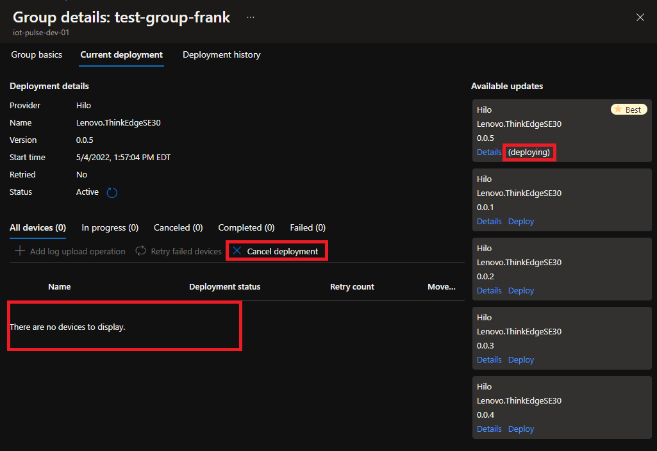Switch to the Deployment history tab
The width and height of the screenshot is (657, 451).
click(221, 55)
